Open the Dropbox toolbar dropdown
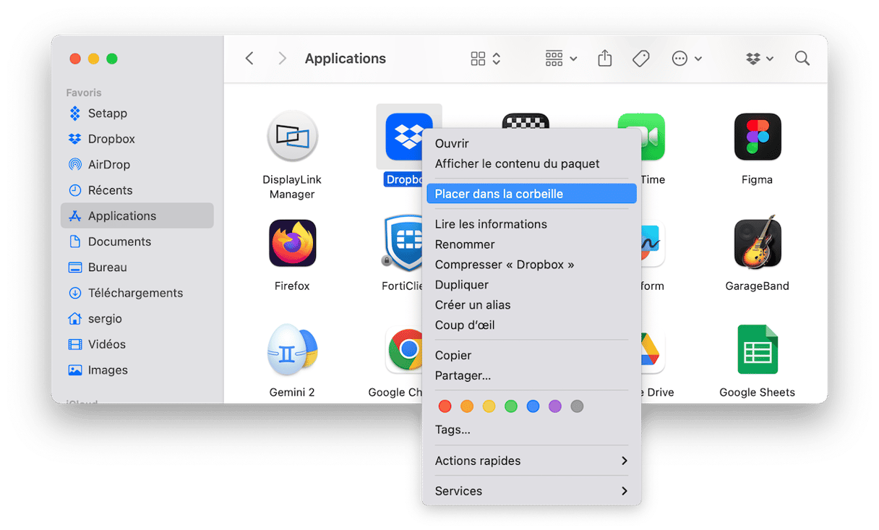Image resolution: width=879 pixels, height=530 pixels. point(760,59)
